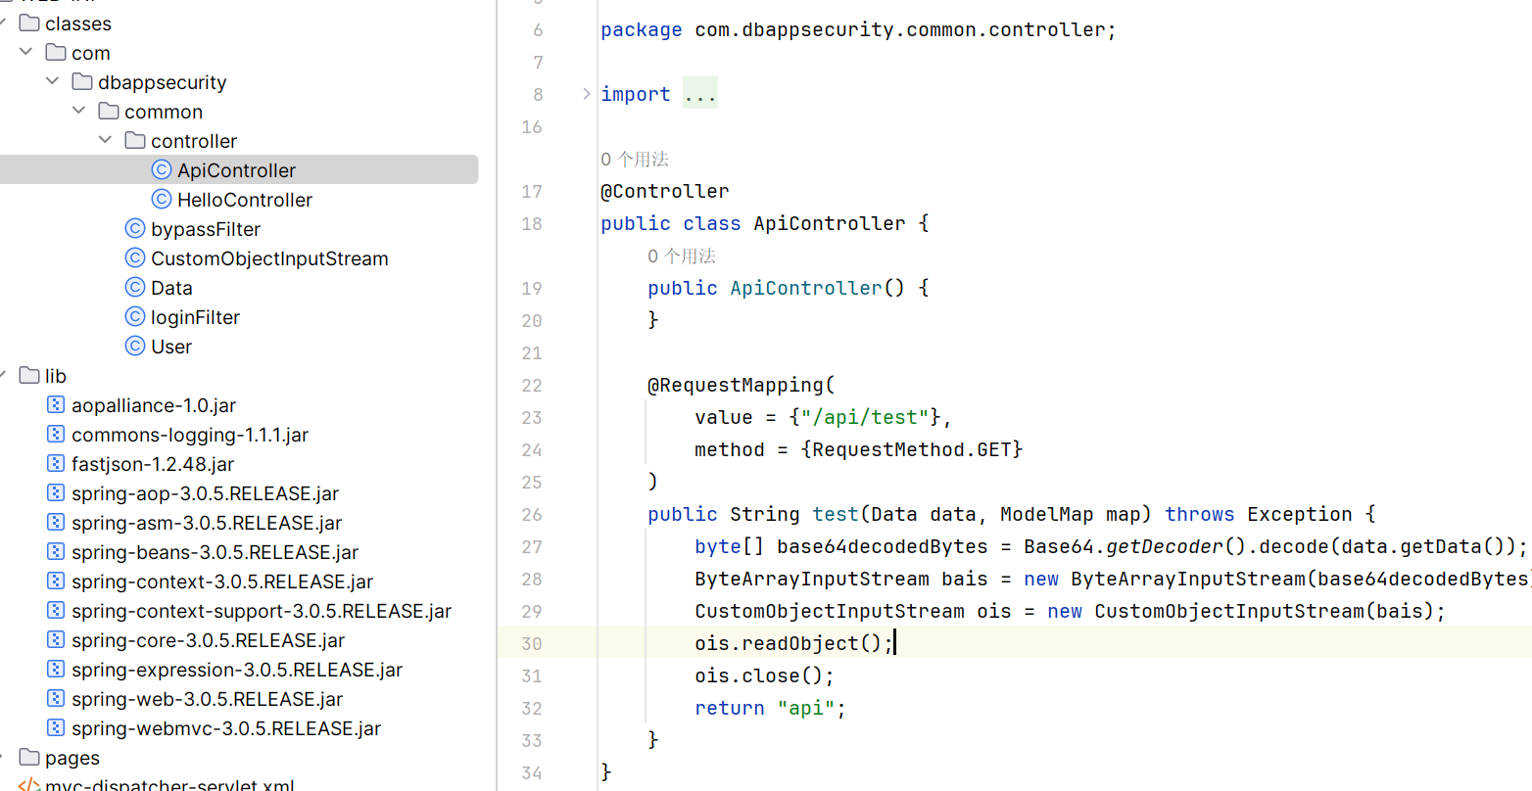
Task: Click the package declaration line
Action: point(858,29)
